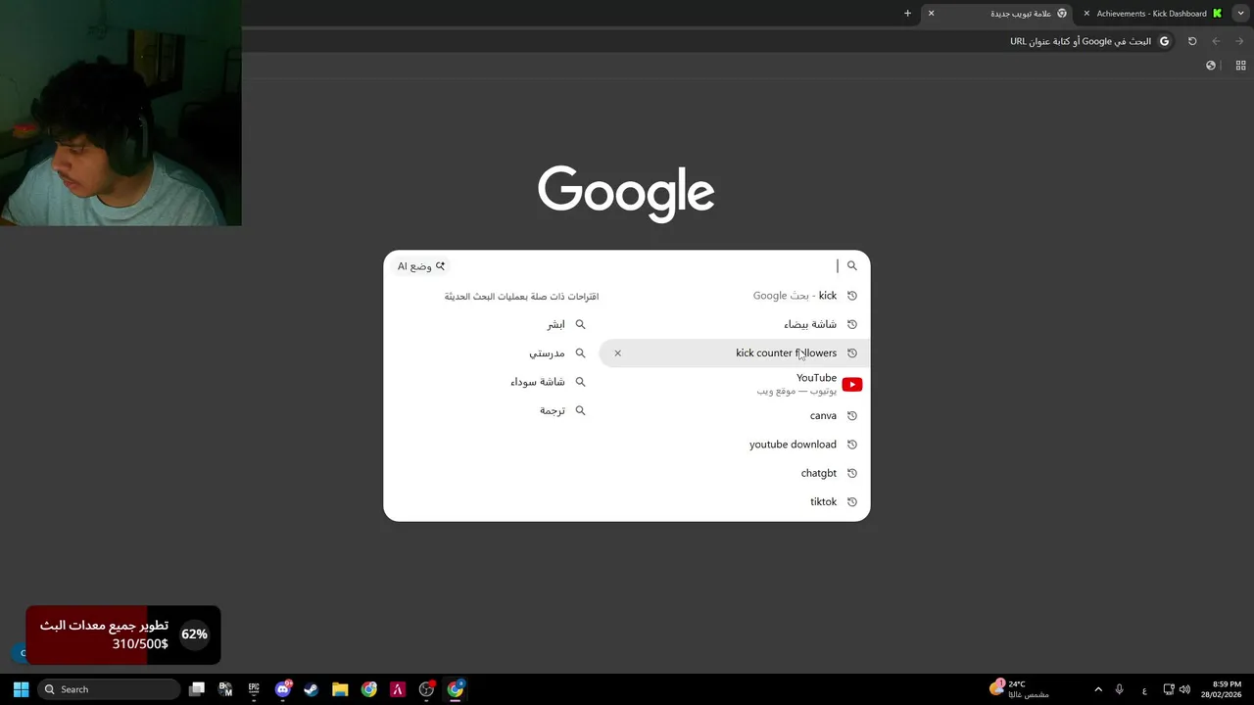
Task: Click the red YouTube icon in the suggestions
Action: (x=852, y=384)
